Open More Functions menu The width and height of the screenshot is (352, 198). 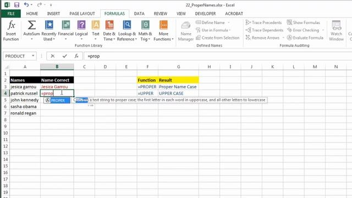[163, 31]
